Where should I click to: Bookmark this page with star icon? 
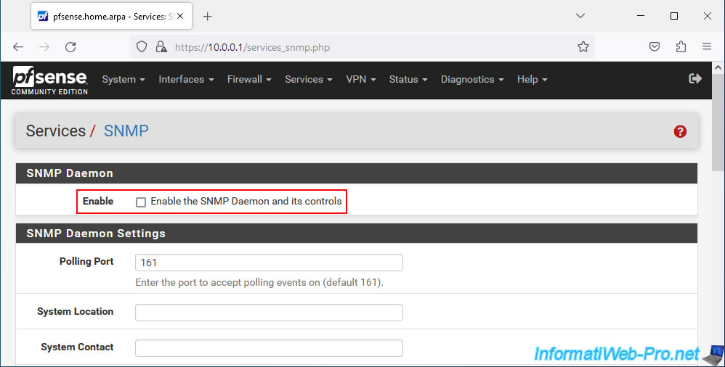tap(583, 46)
